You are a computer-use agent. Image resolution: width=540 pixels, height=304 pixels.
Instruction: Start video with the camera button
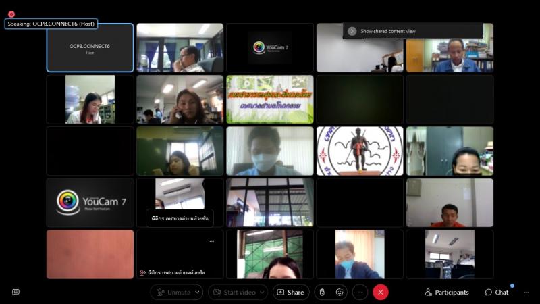point(234,292)
